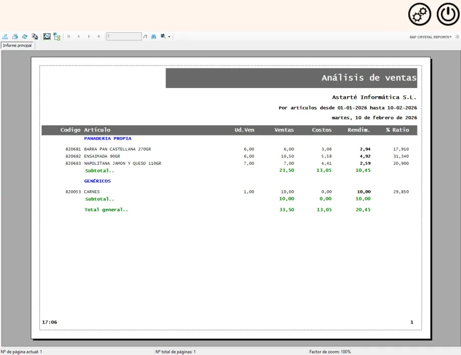Image resolution: width=461 pixels, height=355 pixels.
Task: Click code 820683
Action: [x=73, y=163]
